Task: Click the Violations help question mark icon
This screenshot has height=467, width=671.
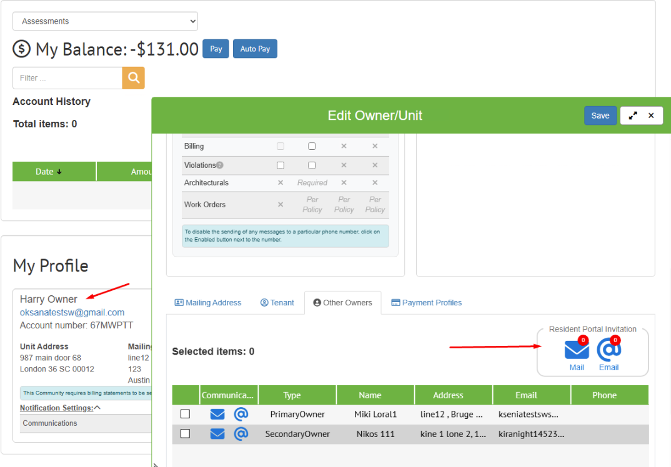Action: [x=220, y=165]
